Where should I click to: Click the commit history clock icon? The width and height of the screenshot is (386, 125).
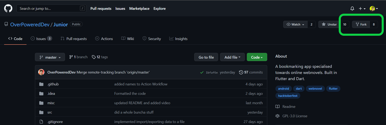tap(241, 72)
